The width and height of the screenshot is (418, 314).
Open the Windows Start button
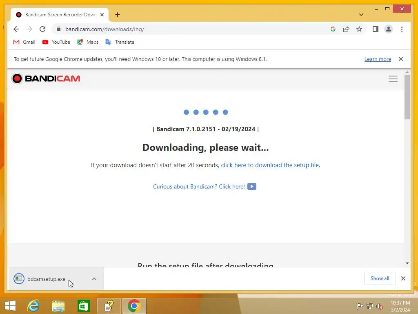tap(10, 306)
